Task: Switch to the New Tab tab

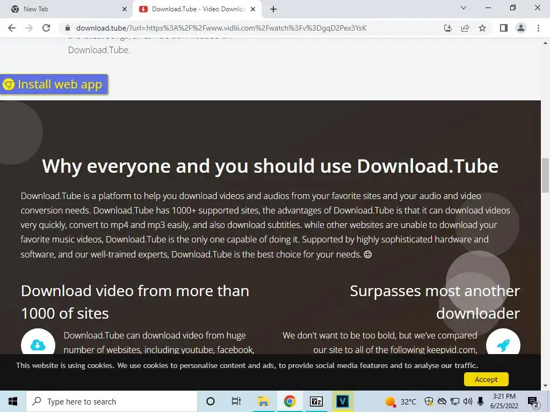Action: 66,9
